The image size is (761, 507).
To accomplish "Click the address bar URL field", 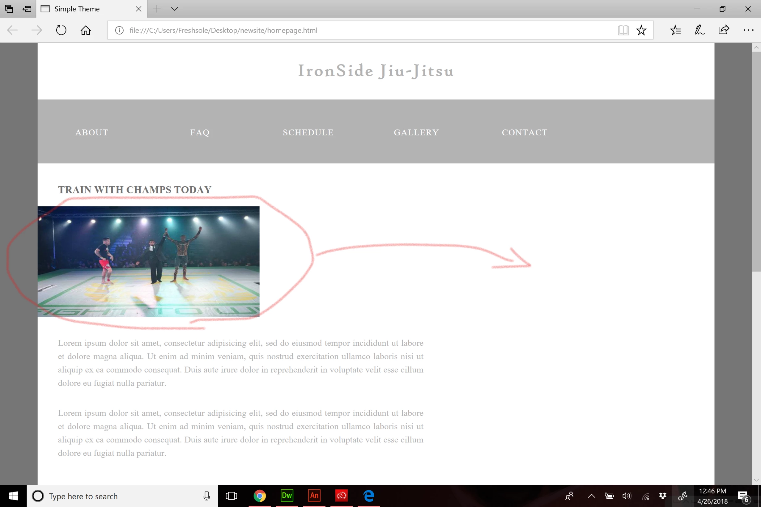I will pyautogui.click(x=356, y=30).
